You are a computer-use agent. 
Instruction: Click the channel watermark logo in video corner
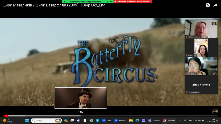tap(215, 111)
